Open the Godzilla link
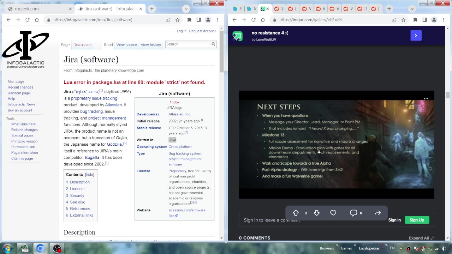 114,144
